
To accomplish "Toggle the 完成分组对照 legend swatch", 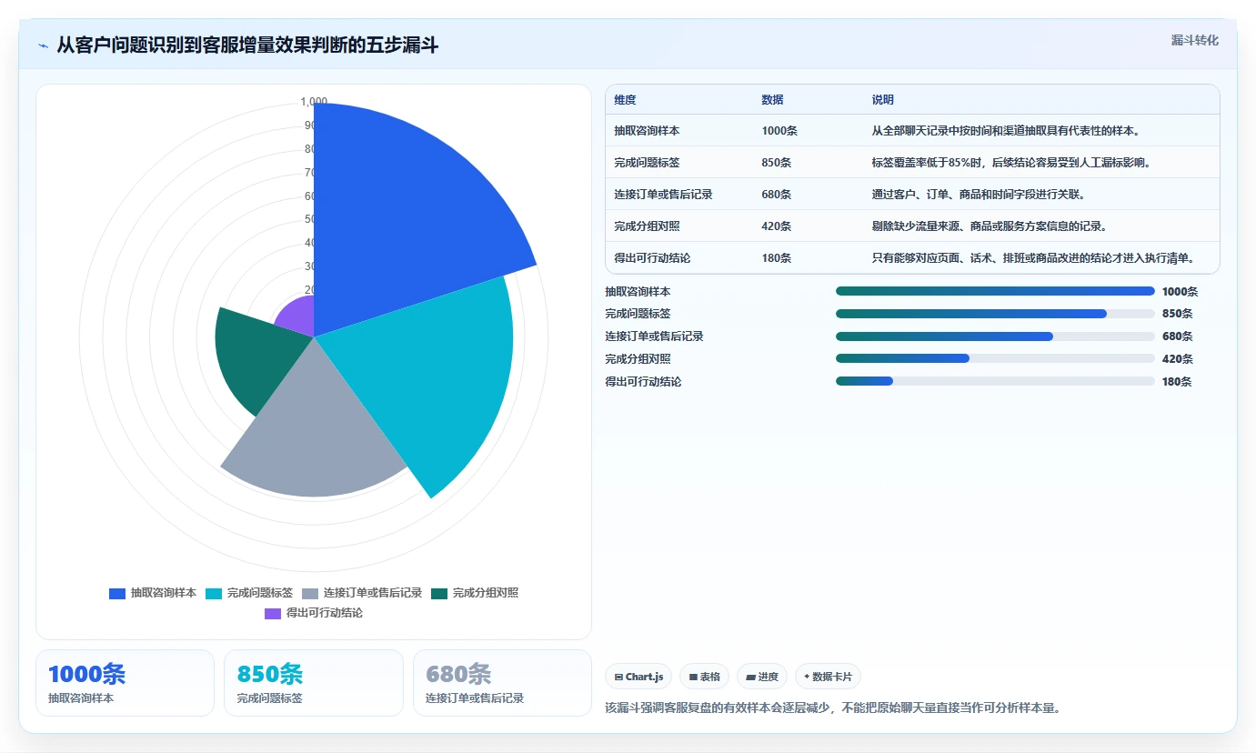I will pos(439,593).
